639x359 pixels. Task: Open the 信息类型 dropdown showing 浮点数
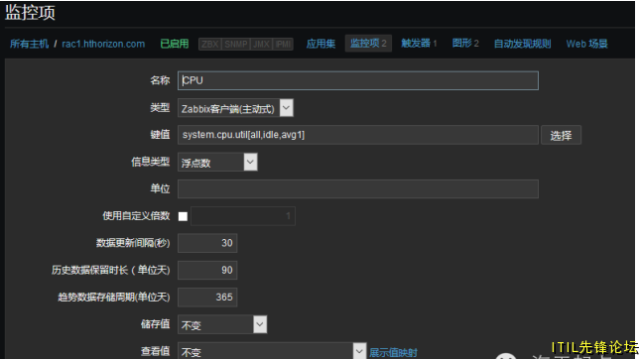217,163
